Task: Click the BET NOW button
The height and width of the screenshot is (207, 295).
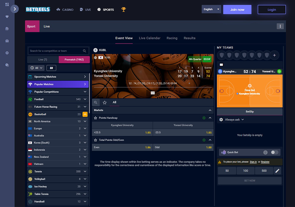Action: click(x=250, y=181)
